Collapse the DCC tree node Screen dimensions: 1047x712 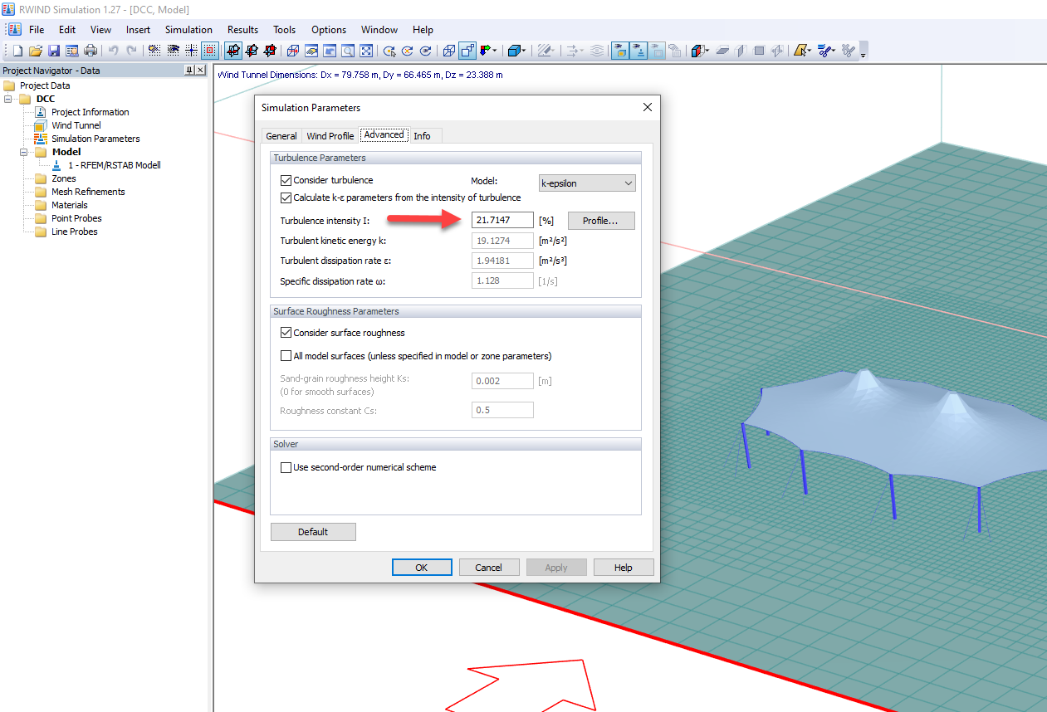click(x=9, y=99)
